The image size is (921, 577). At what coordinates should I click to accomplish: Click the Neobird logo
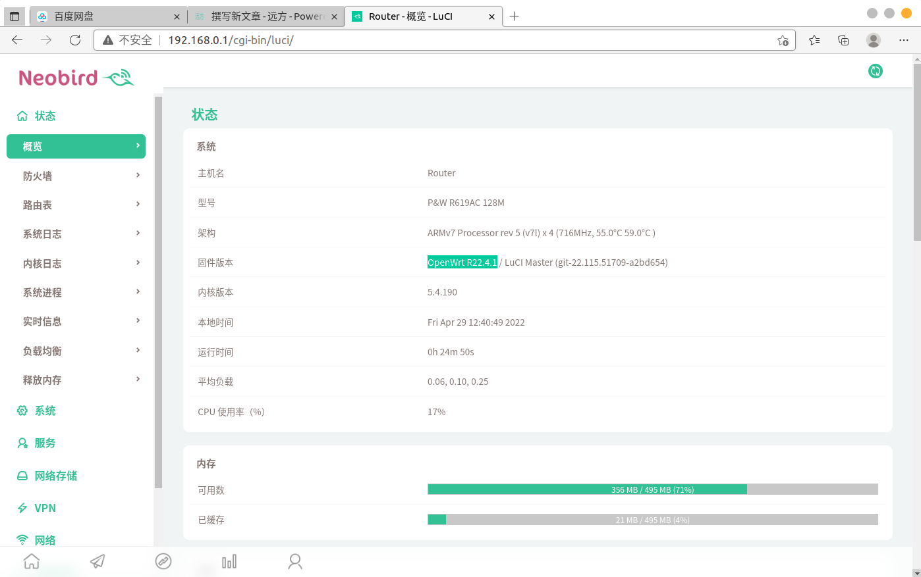(76, 78)
